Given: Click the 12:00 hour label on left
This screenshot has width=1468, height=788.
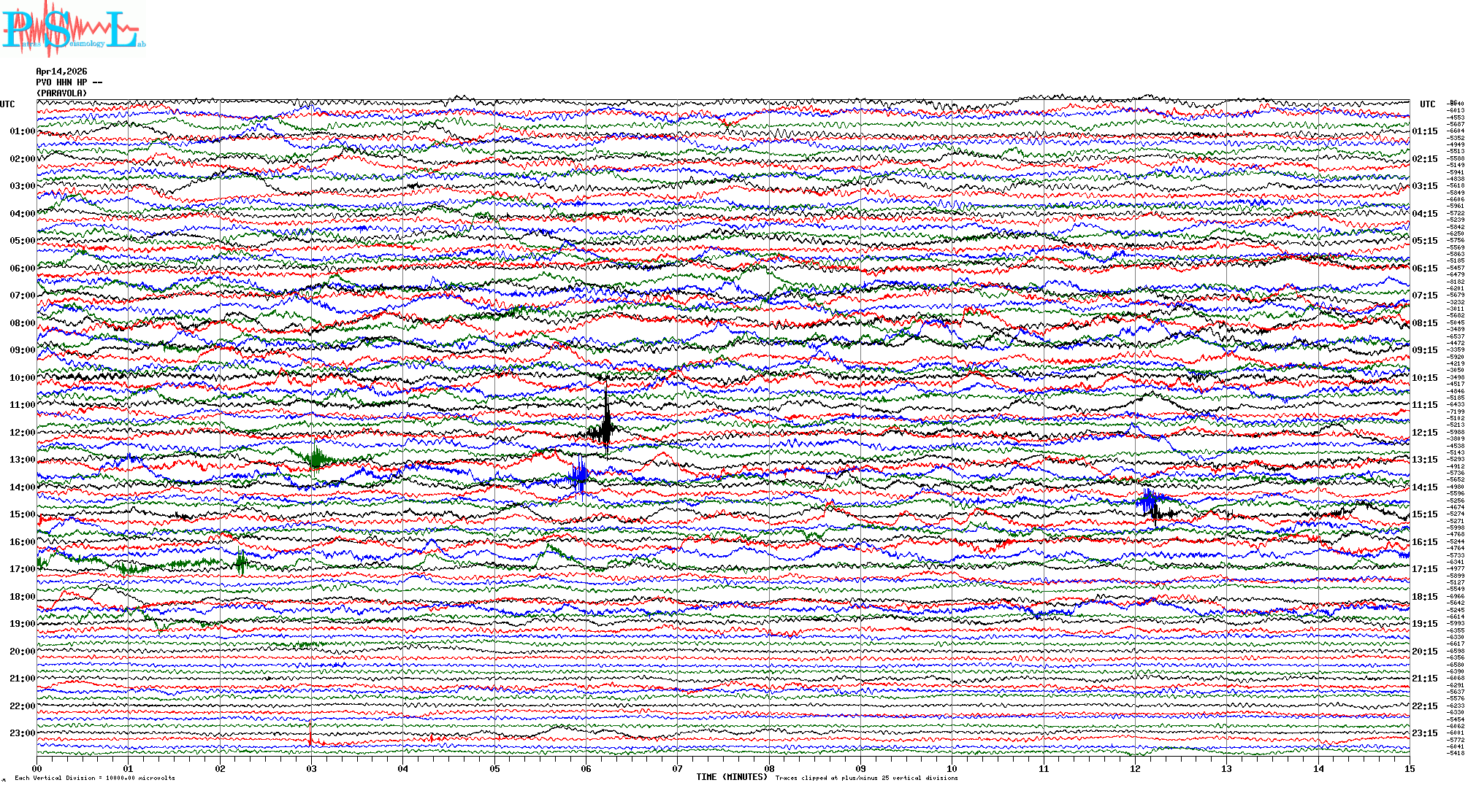Looking at the screenshot, I should tap(22, 433).
